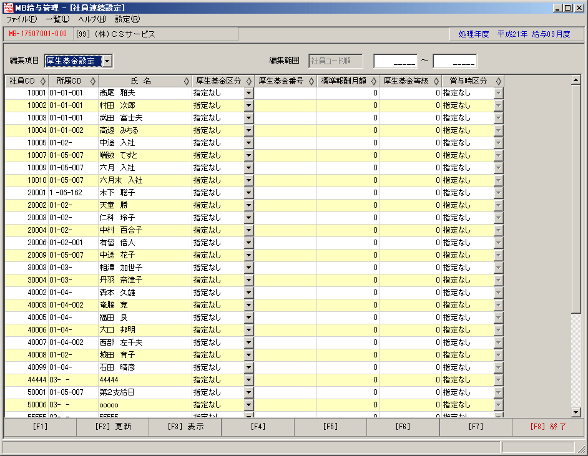Sort by the 氏名 column header
The width and height of the screenshot is (588, 456).
point(145,81)
